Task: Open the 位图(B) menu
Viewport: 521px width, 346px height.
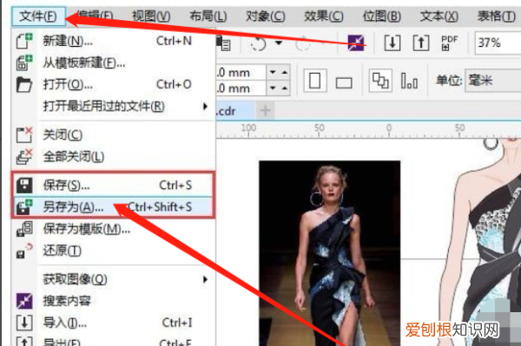Action: coord(382,16)
